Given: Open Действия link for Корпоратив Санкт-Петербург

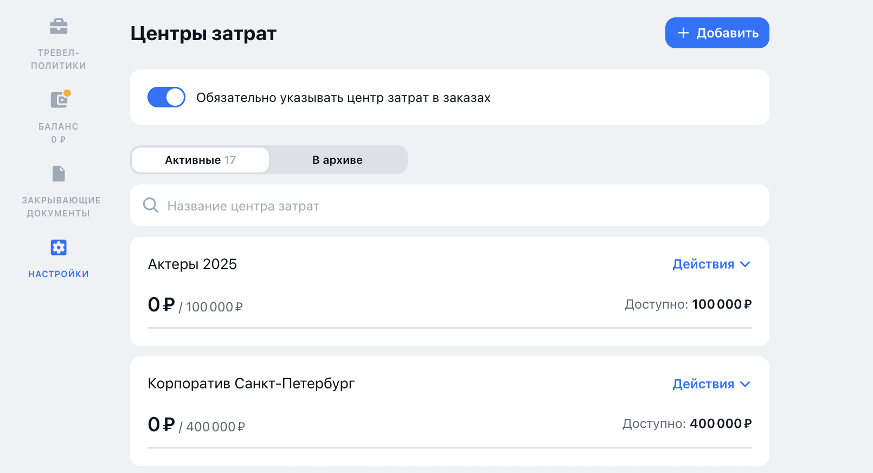Looking at the screenshot, I should (x=703, y=384).
